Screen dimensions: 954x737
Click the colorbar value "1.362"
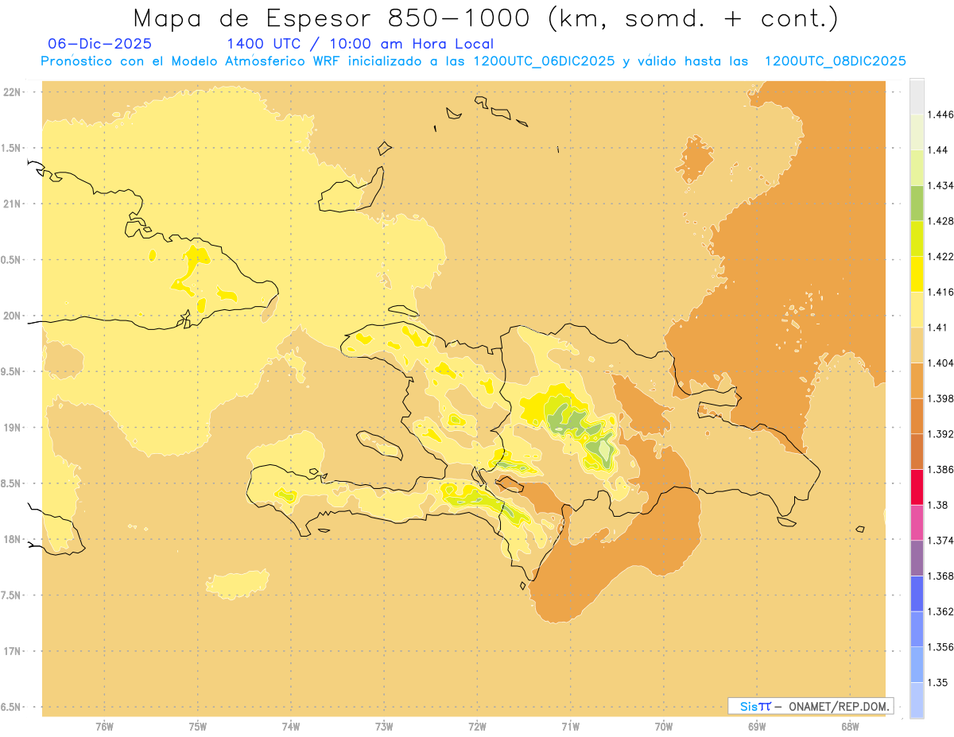940,611
